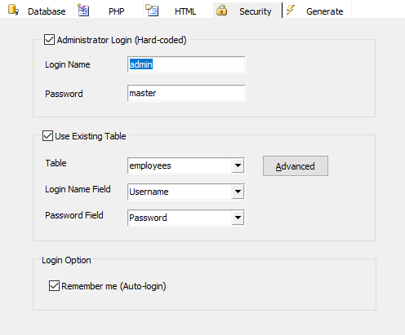Disable Remember me (Auto-login) option
Image resolution: width=405 pixels, height=335 pixels.
[x=54, y=286]
